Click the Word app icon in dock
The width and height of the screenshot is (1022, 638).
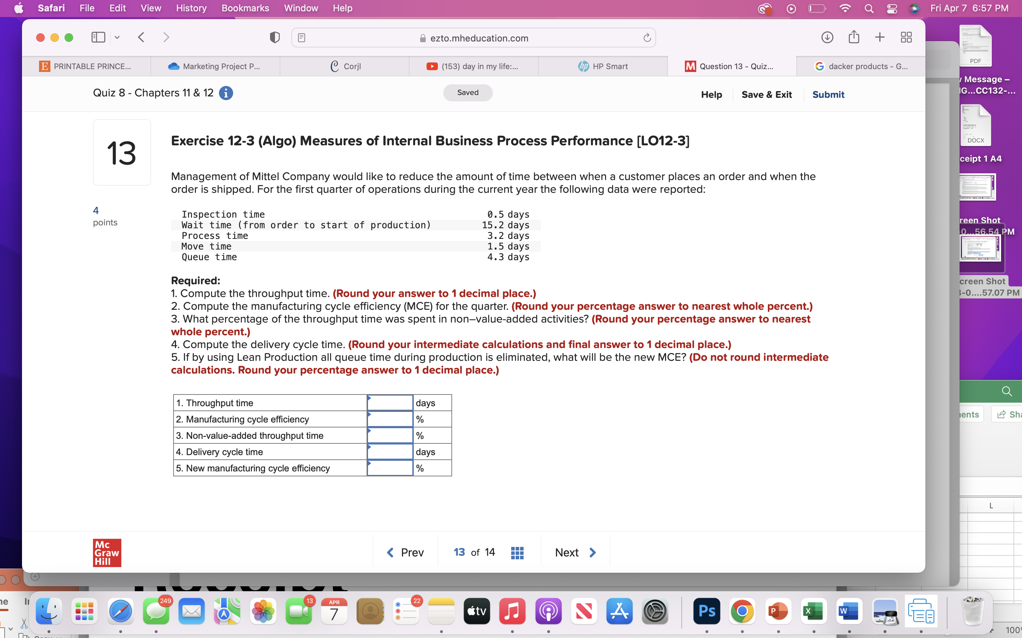click(848, 611)
